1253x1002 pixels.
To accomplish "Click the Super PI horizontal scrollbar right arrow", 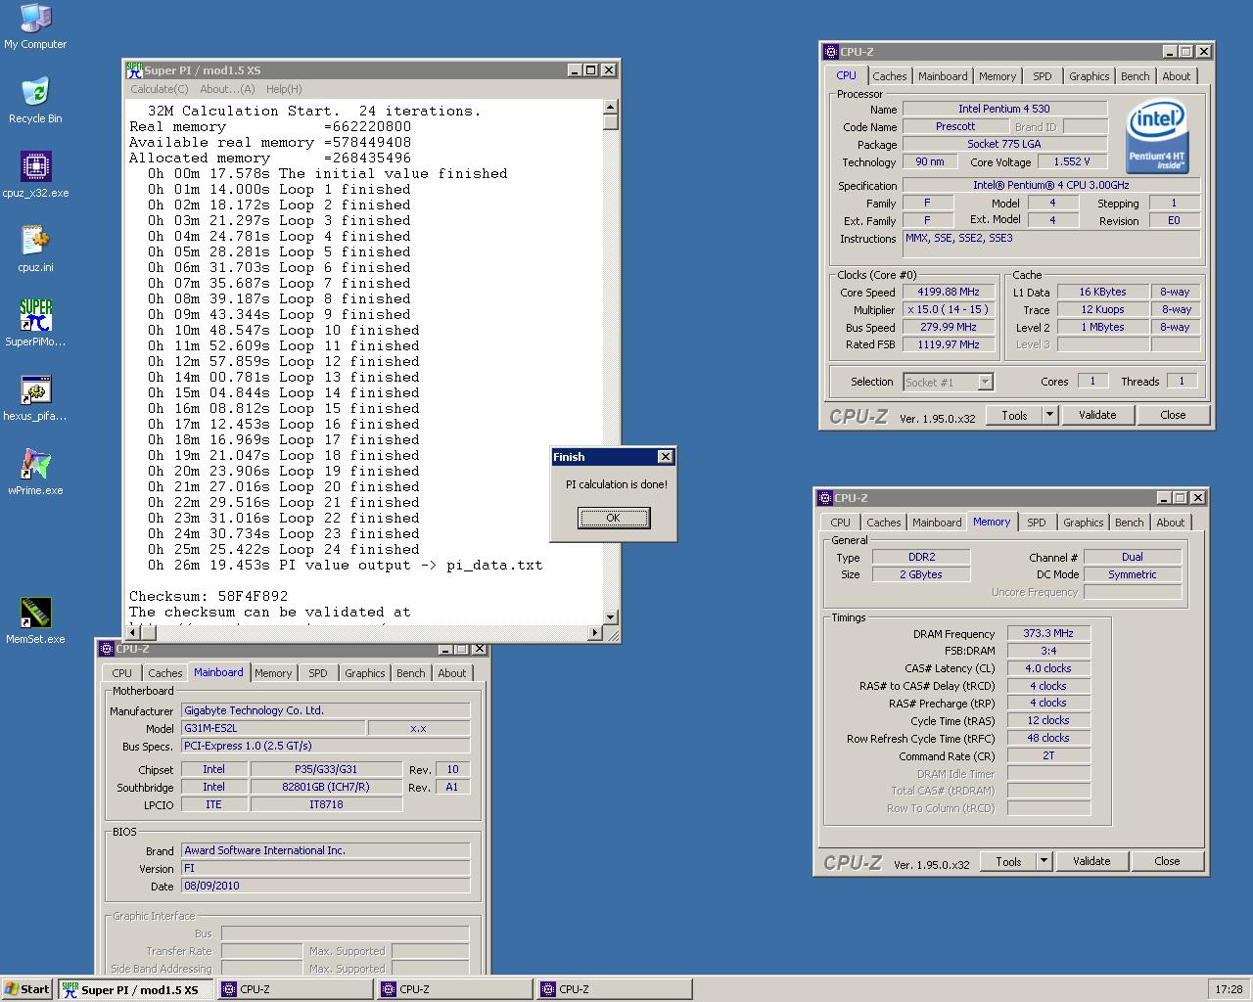I will click(x=594, y=633).
